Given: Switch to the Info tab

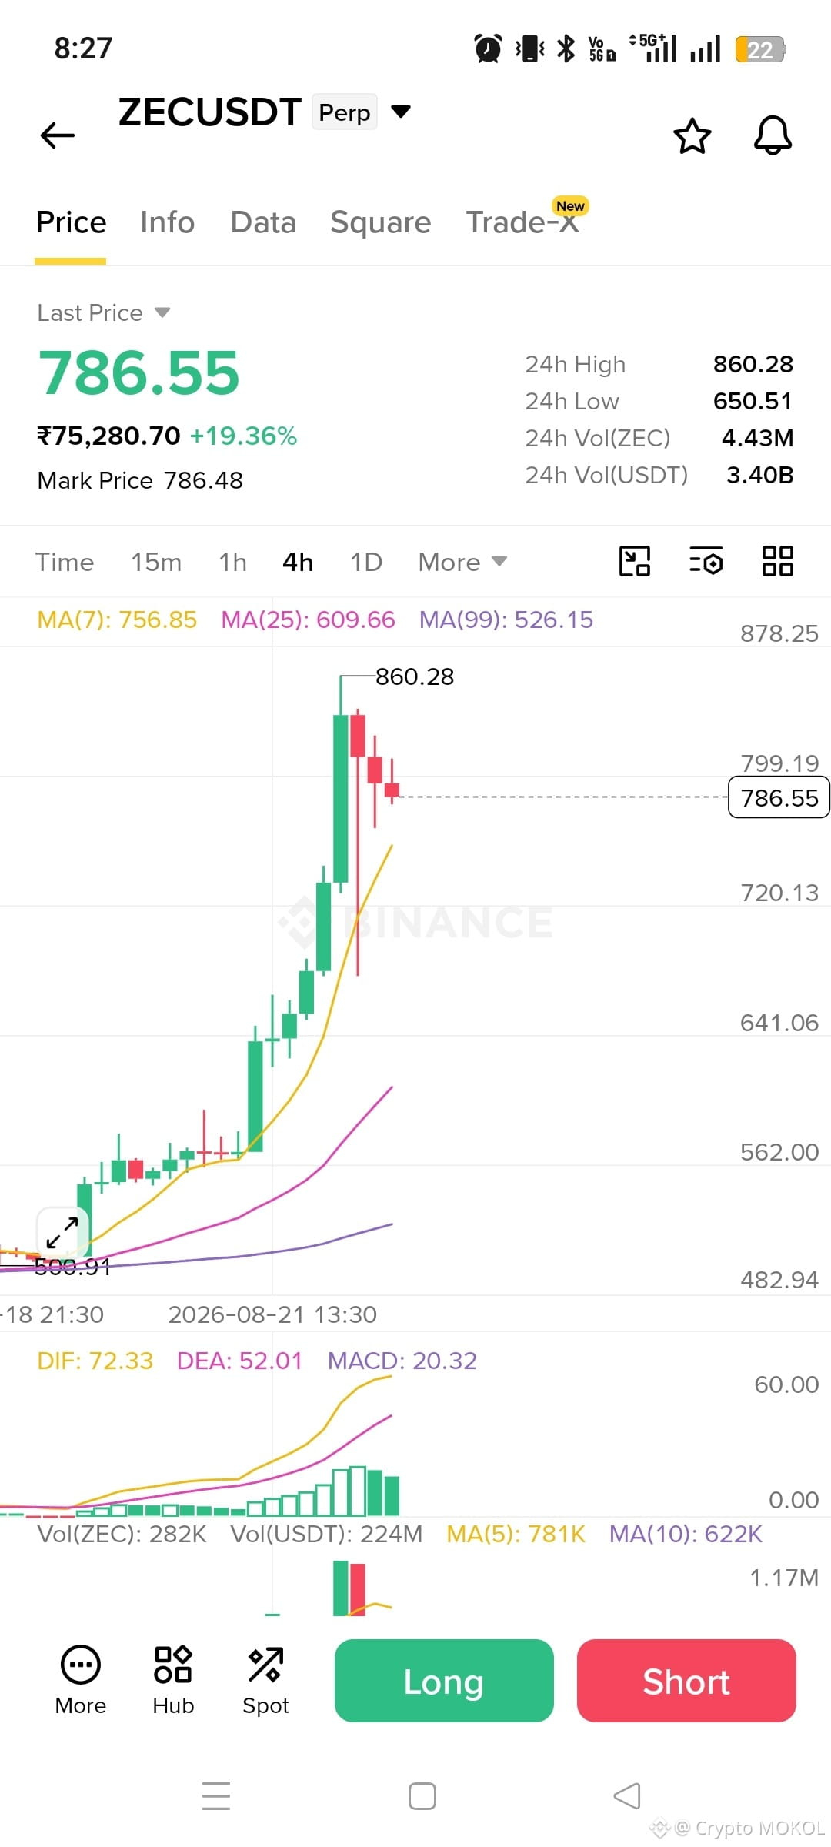Looking at the screenshot, I should (167, 222).
